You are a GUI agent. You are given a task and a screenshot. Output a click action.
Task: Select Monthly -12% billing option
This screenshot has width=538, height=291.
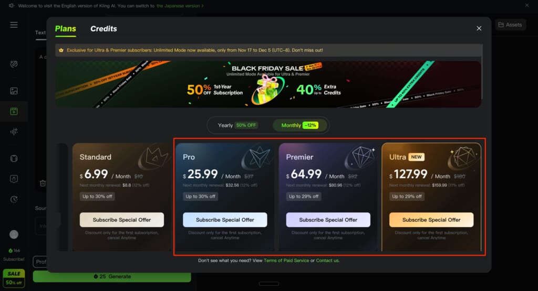(299, 125)
